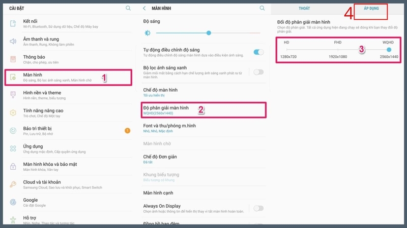This screenshot has height=228, width=407.
Task: Click the THOÁT button
Action: (304, 8)
